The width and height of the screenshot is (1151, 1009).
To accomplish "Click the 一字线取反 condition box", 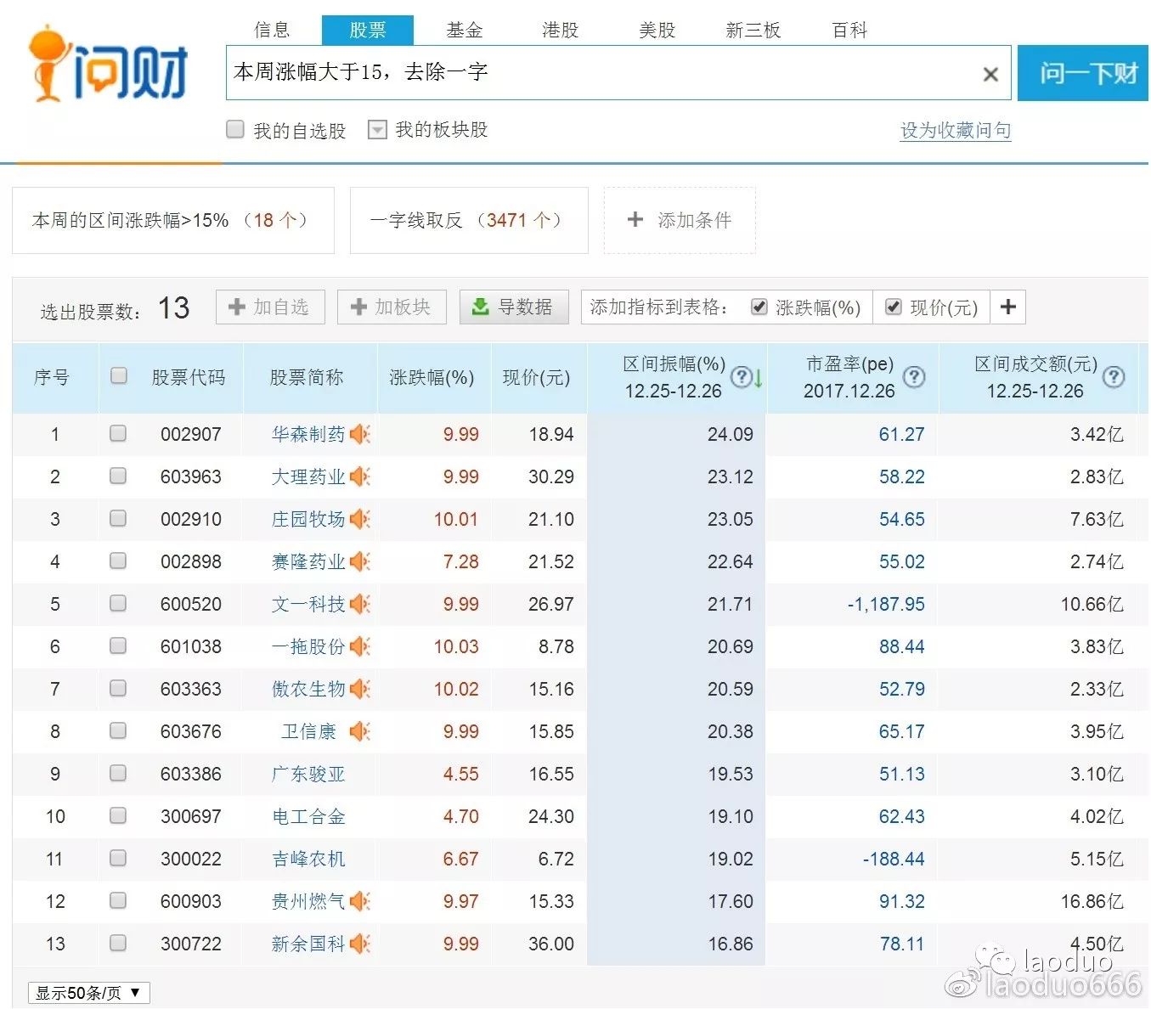I will [469, 220].
